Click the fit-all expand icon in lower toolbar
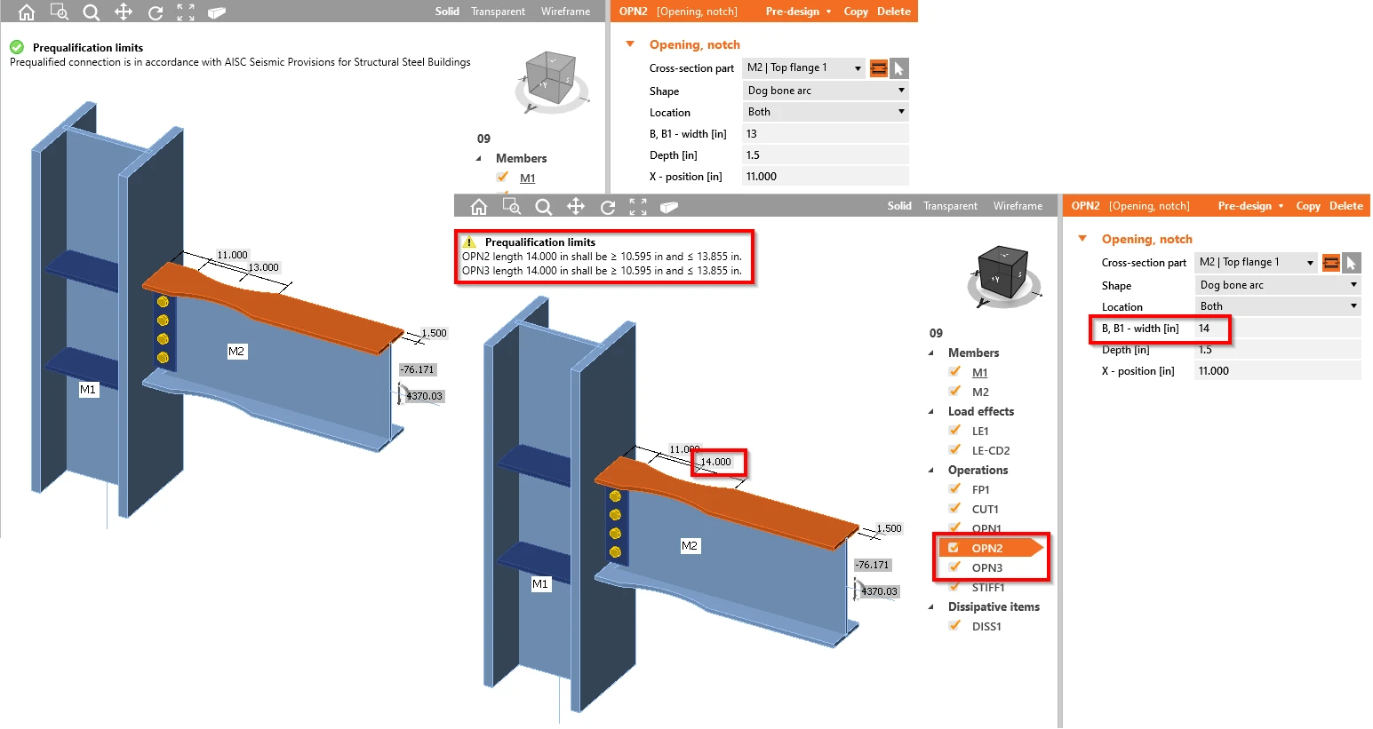The image size is (1373, 729). (638, 206)
